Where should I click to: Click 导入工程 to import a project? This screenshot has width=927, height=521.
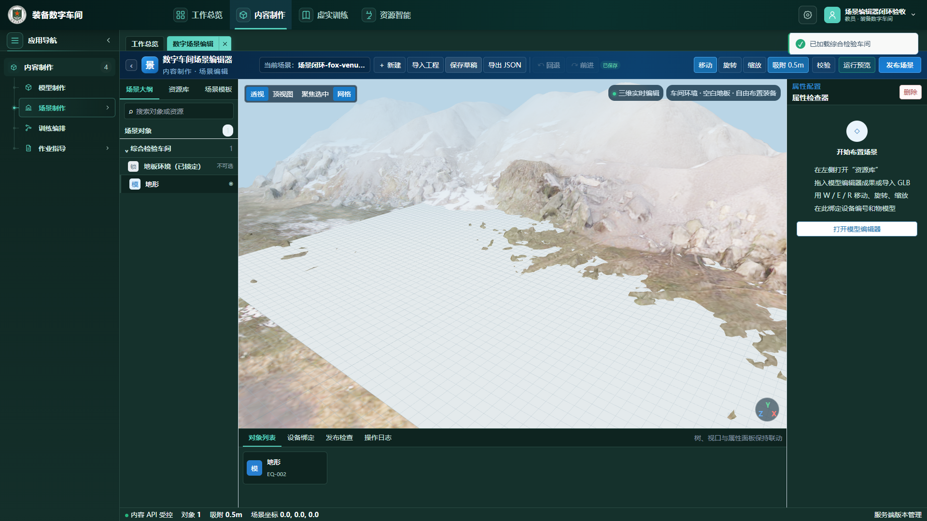click(x=425, y=65)
